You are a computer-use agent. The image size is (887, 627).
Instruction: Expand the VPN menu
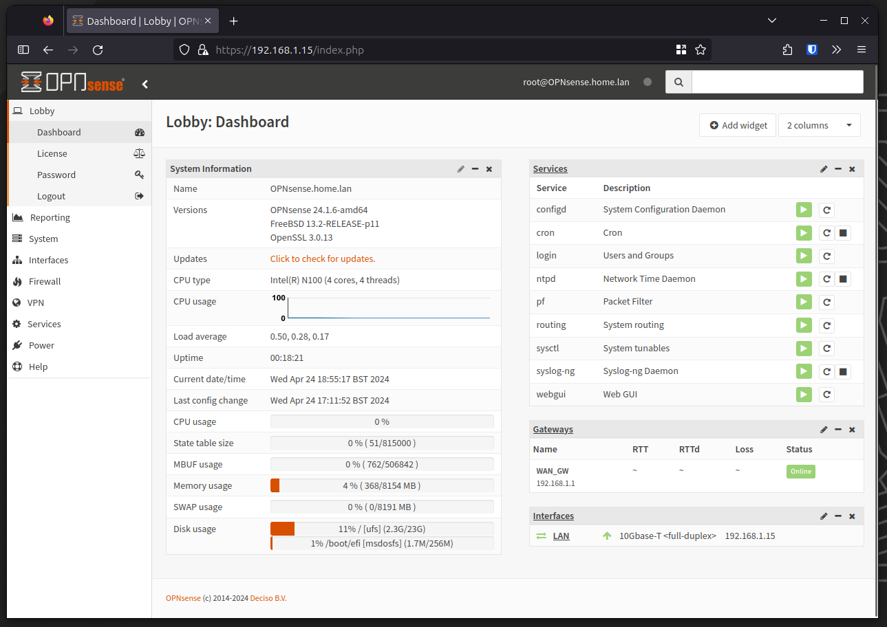coord(79,302)
